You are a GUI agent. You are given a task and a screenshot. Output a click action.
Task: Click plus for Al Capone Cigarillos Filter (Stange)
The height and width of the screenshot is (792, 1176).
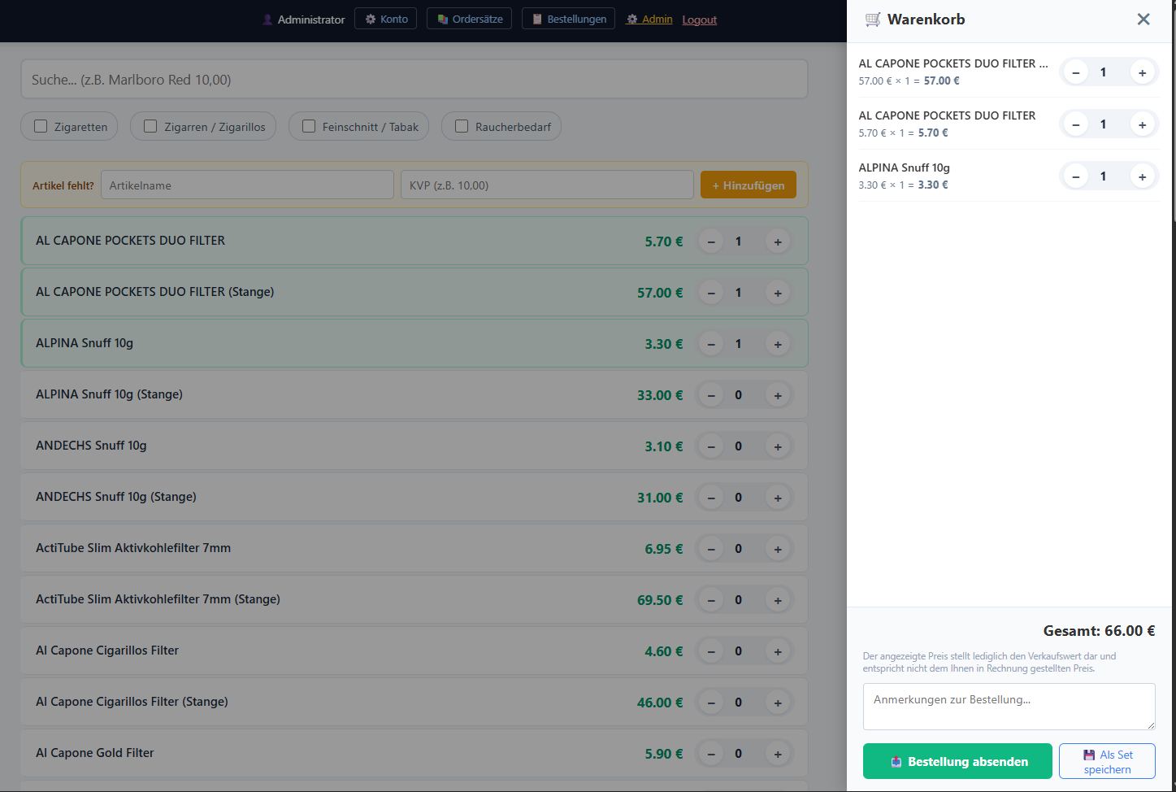pos(778,703)
